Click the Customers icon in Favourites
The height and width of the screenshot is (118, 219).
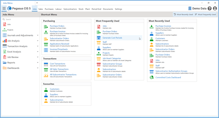46,90
